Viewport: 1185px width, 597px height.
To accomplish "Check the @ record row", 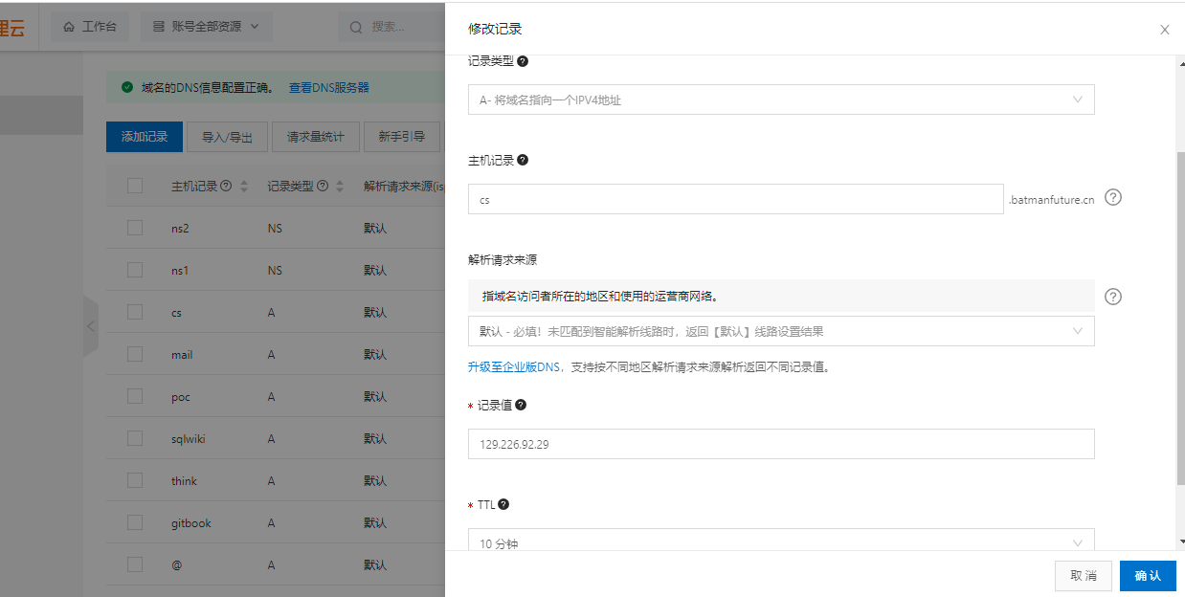I will pos(135,565).
